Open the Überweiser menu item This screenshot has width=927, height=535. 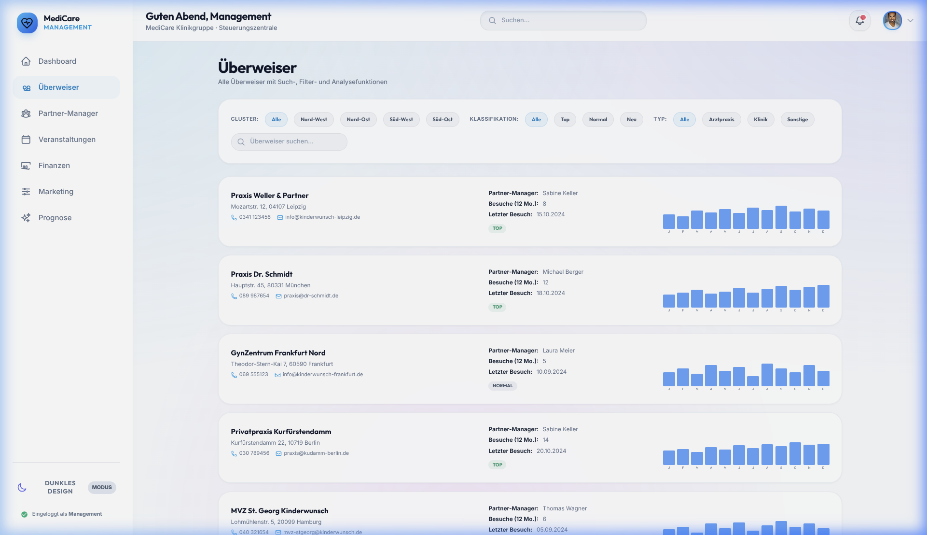(x=67, y=87)
